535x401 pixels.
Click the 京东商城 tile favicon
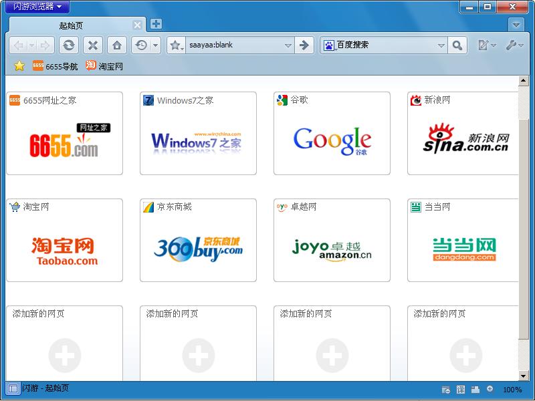pos(148,207)
